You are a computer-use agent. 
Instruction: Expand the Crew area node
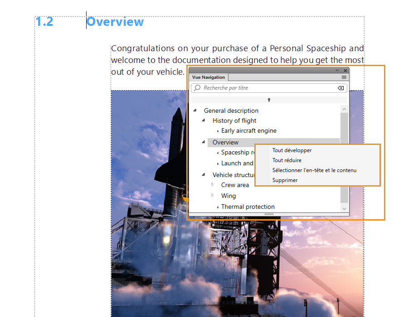[x=213, y=185]
